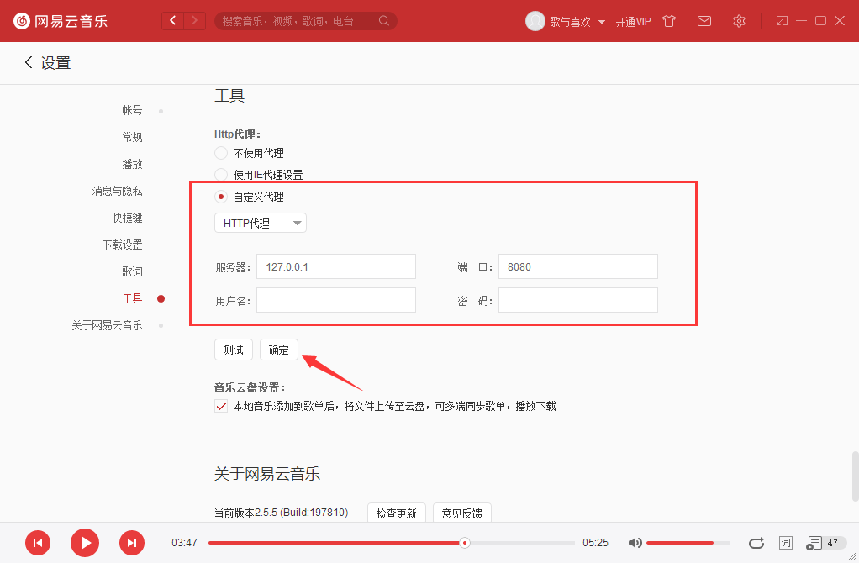Viewport: 859px width, 563px height.
Task: Expand the user account dropdown arrow
Action: (x=602, y=22)
